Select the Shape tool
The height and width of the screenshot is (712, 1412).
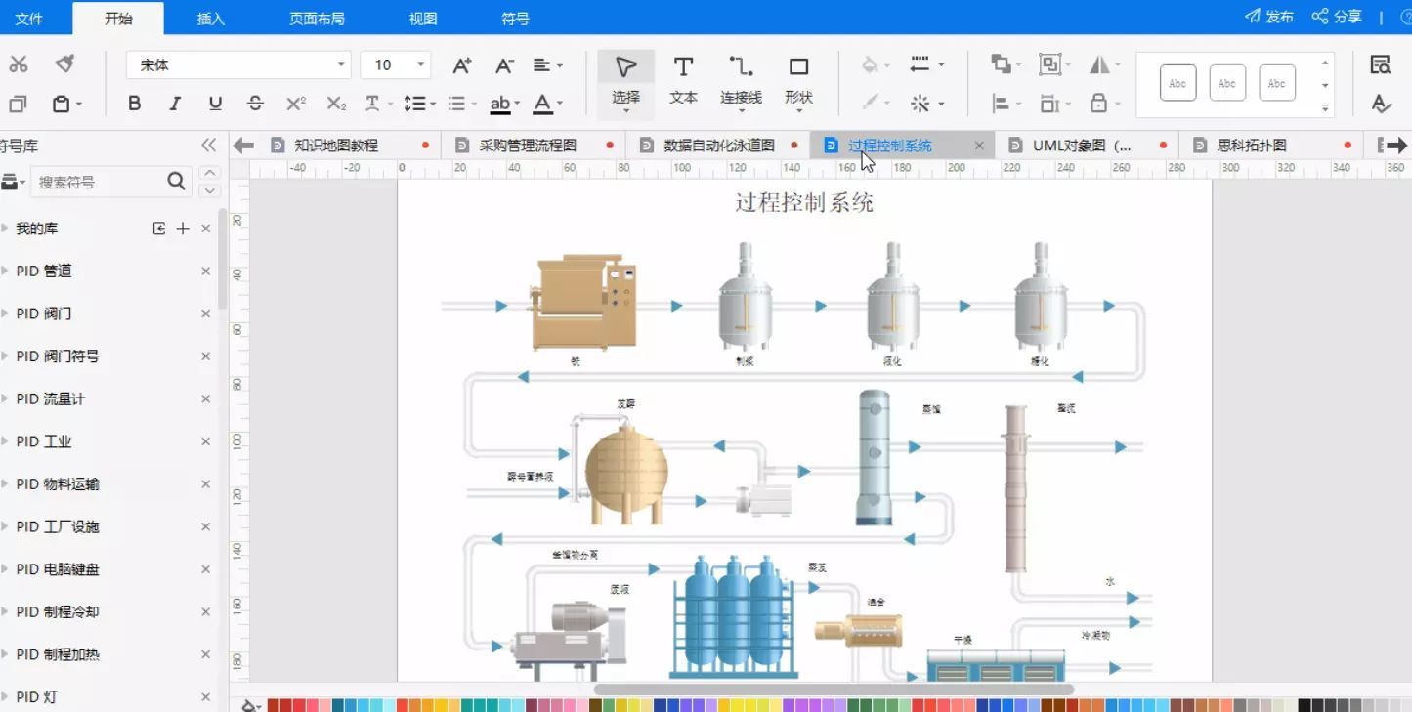tap(798, 79)
